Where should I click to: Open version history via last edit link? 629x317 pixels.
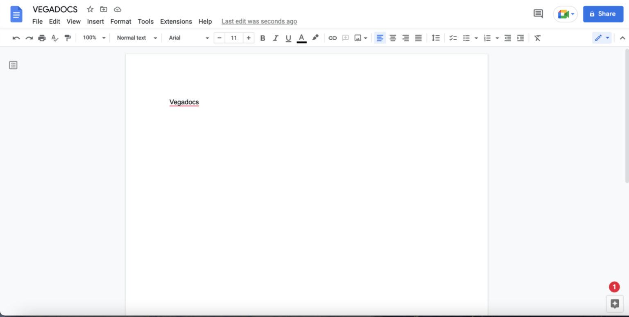pos(259,21)
